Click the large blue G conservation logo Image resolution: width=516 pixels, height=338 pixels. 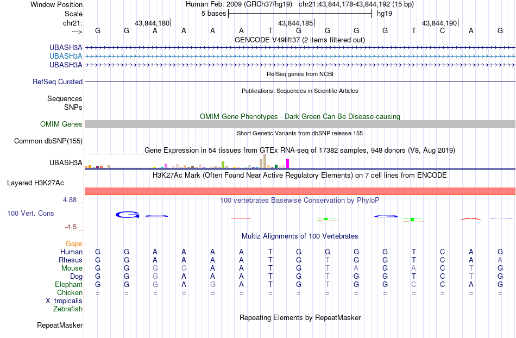coord(127,215)
